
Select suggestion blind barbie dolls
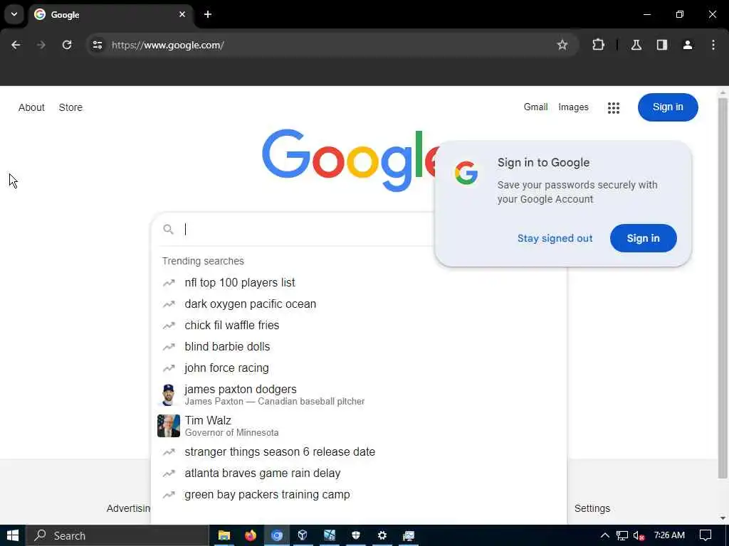359,347
